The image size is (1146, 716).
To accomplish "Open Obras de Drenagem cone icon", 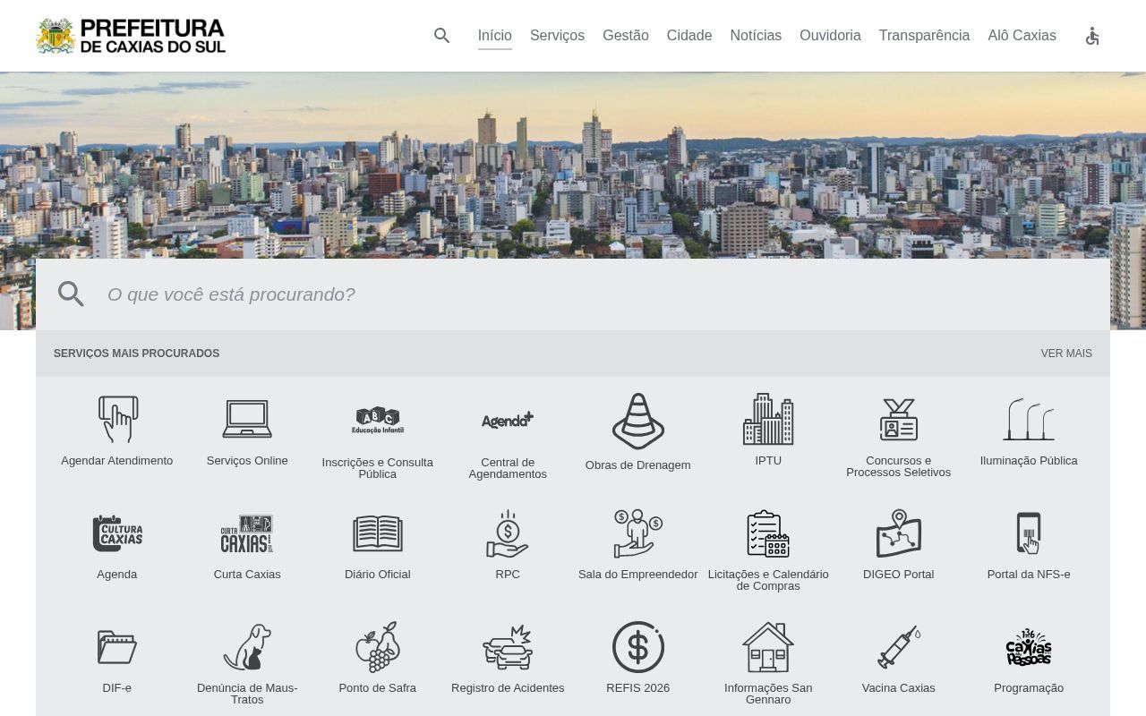I will (638, 421).
